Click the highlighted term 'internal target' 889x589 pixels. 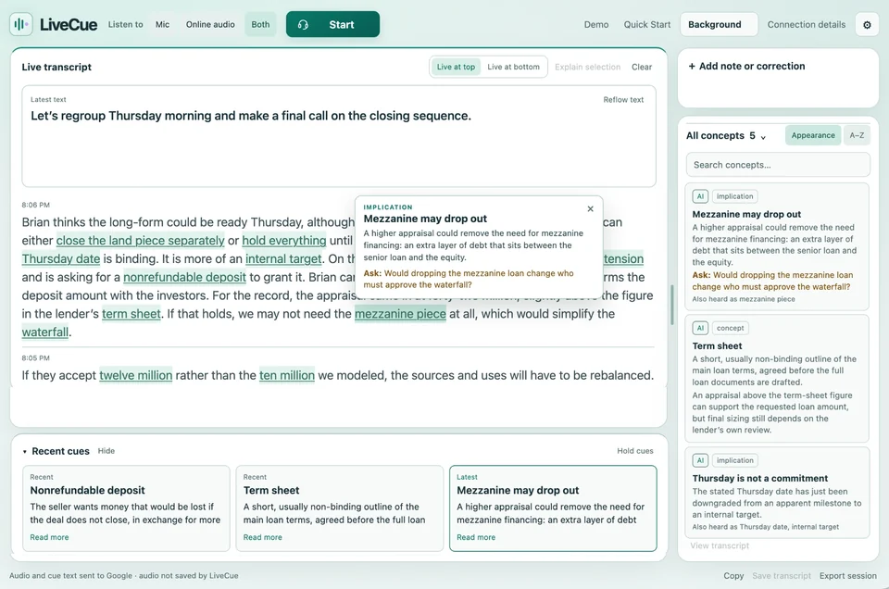pyautogui.click(x=283, y=258)
